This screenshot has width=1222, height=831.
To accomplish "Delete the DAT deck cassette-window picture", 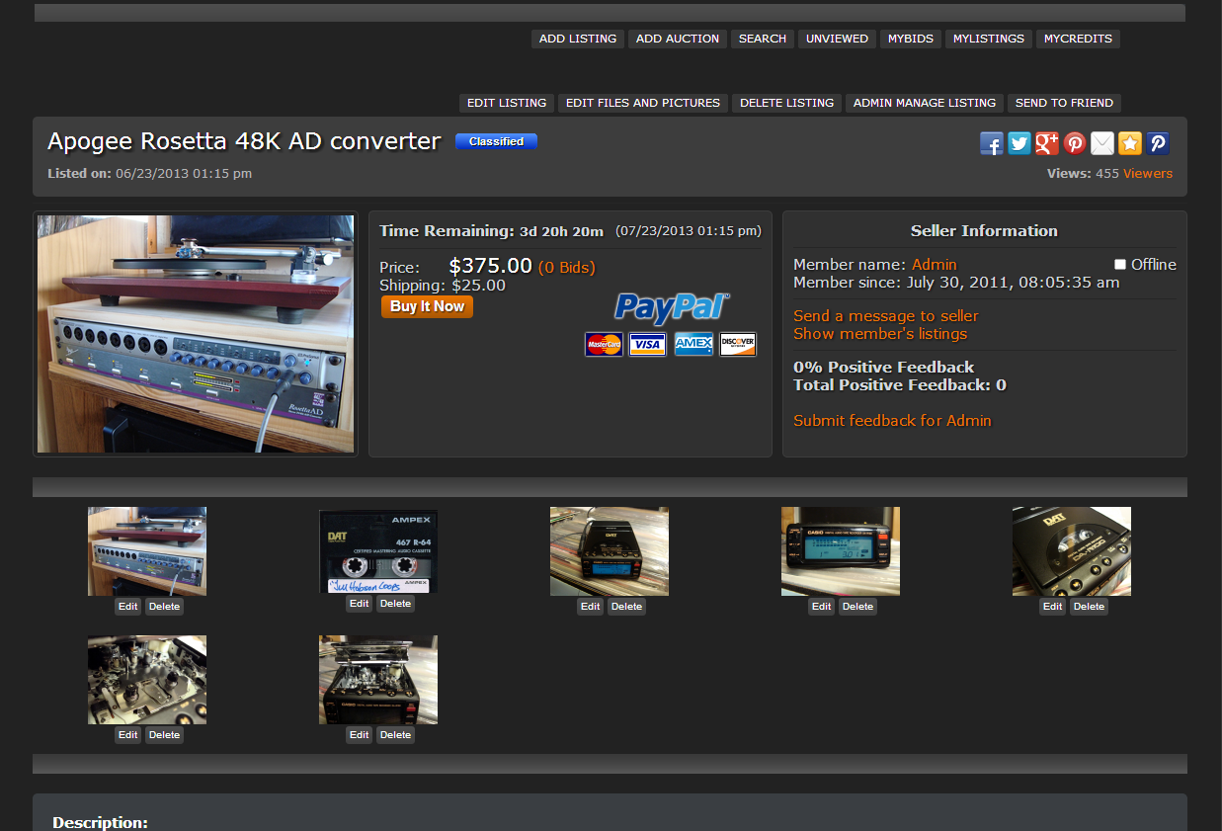I will click(x=1090, y=607).
